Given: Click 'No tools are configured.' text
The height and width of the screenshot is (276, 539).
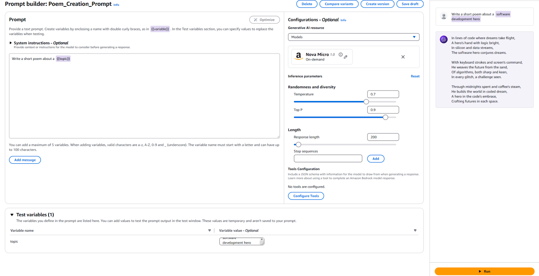Looking at the screenshot, I should click(307, 187).
